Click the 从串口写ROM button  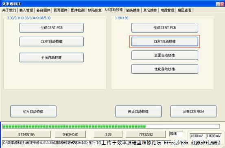(193, 111)
